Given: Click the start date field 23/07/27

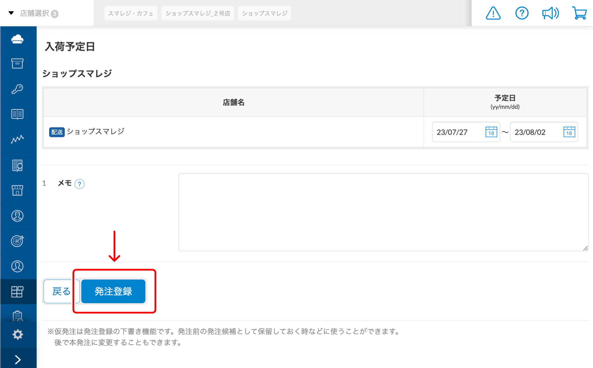Looking at the screenshot, I should click(466, 132).
